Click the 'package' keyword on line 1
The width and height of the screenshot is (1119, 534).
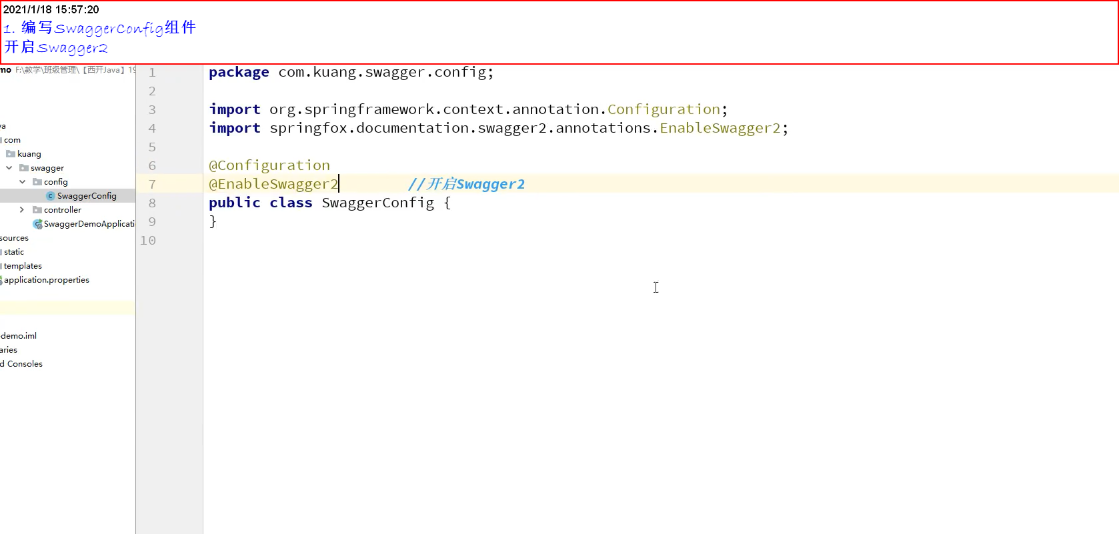239,73
